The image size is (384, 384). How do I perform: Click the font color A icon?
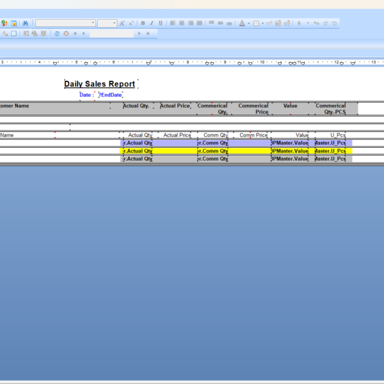[x=242, y=23]
